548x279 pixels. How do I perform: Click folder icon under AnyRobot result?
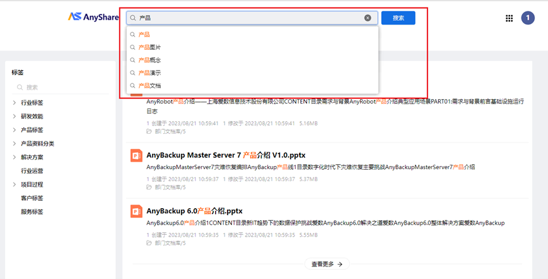coord(149,131)
